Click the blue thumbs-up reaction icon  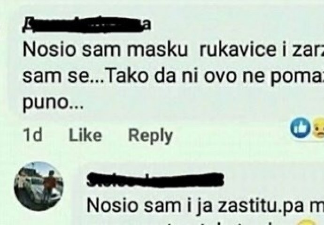(x=300, y=127)
